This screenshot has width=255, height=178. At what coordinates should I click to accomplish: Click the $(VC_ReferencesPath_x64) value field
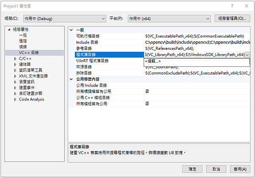(x=197, y=49)
